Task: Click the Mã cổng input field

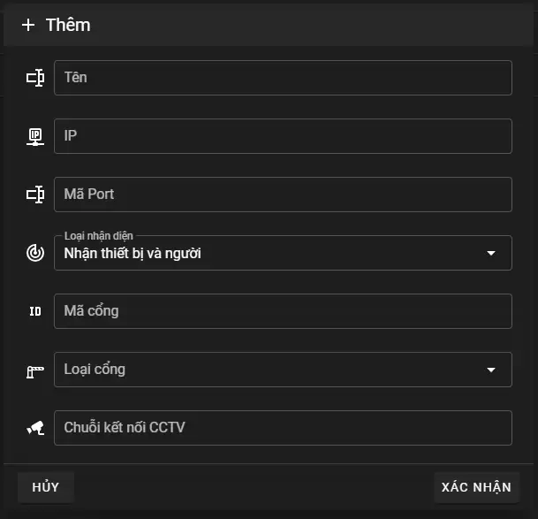Action: coord(283,311)
